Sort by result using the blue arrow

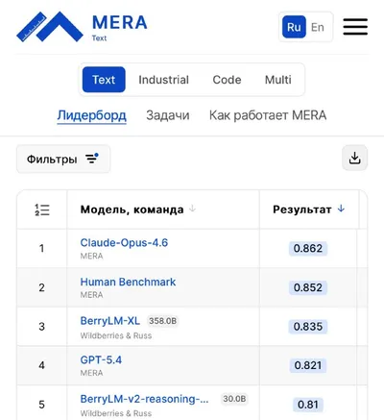(x=341, y=209)
